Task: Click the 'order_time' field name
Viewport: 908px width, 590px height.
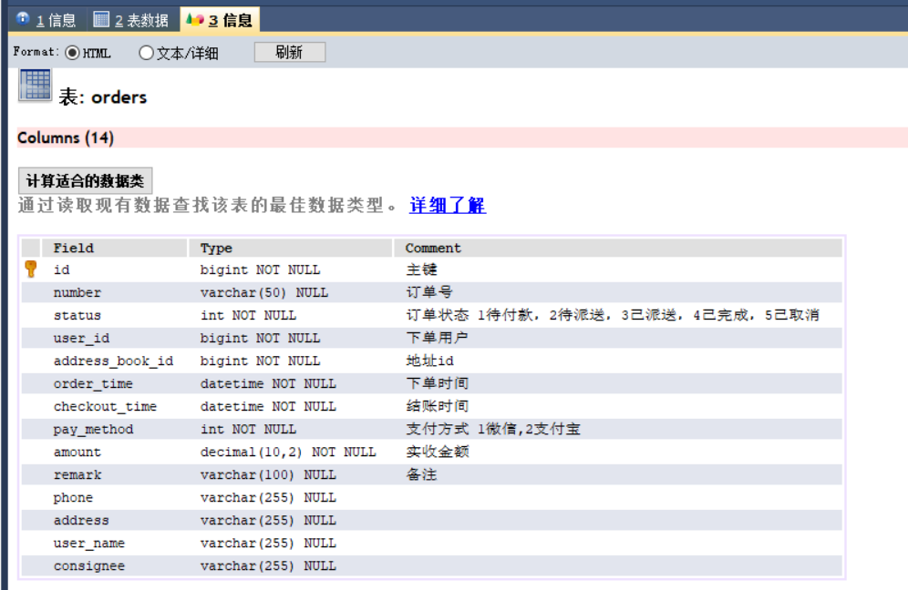Action: point(93,383)
